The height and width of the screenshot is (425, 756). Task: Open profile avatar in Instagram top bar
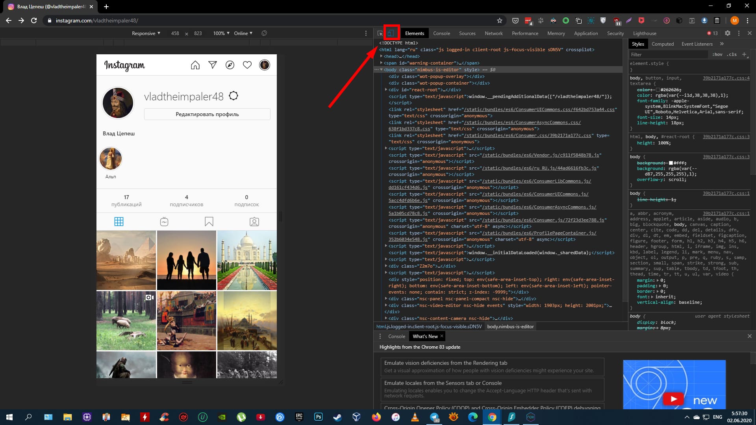coord(265,65)
